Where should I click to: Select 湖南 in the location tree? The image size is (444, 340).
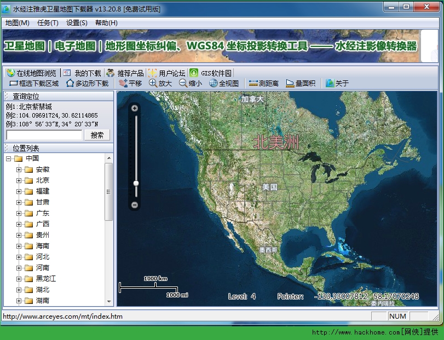(43, 301)
